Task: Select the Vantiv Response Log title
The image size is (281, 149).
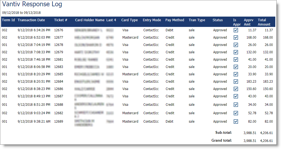Action: coord(32,4)
